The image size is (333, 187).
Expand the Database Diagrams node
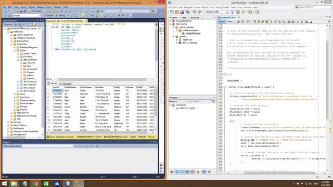point(15,47)
